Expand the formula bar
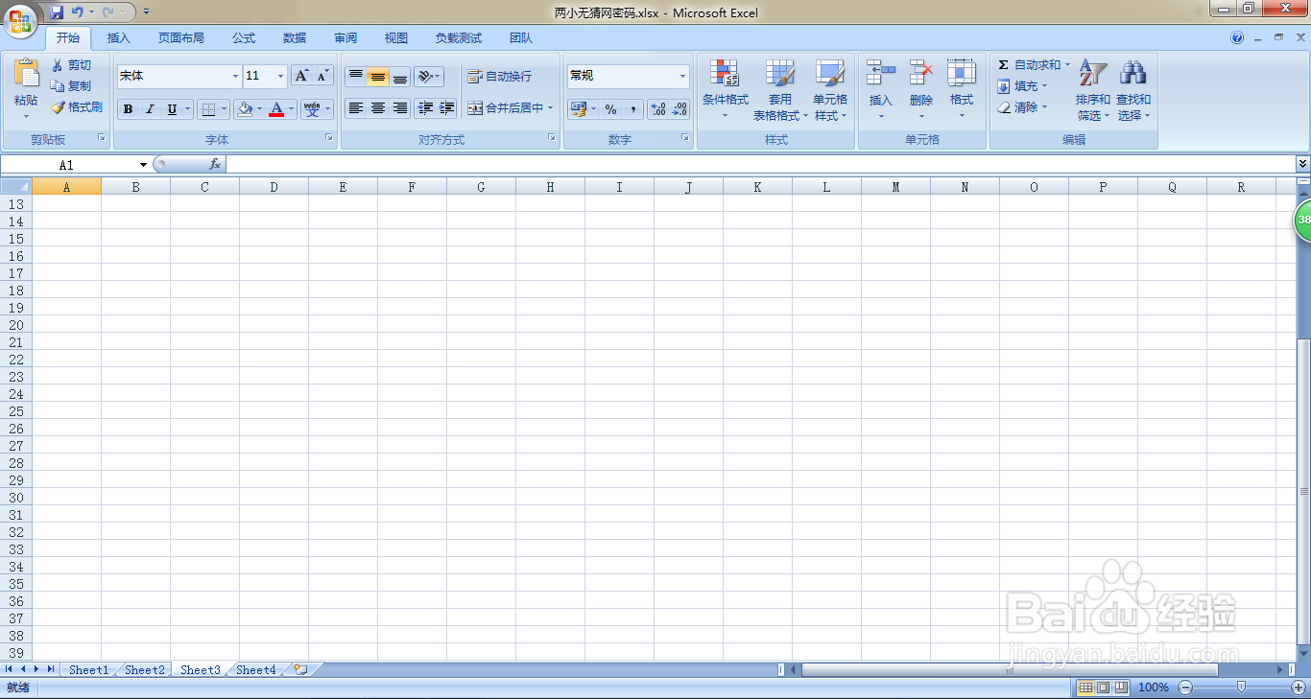The height and width of the screenshot is (699, 1311). (x=1302, y=164)
